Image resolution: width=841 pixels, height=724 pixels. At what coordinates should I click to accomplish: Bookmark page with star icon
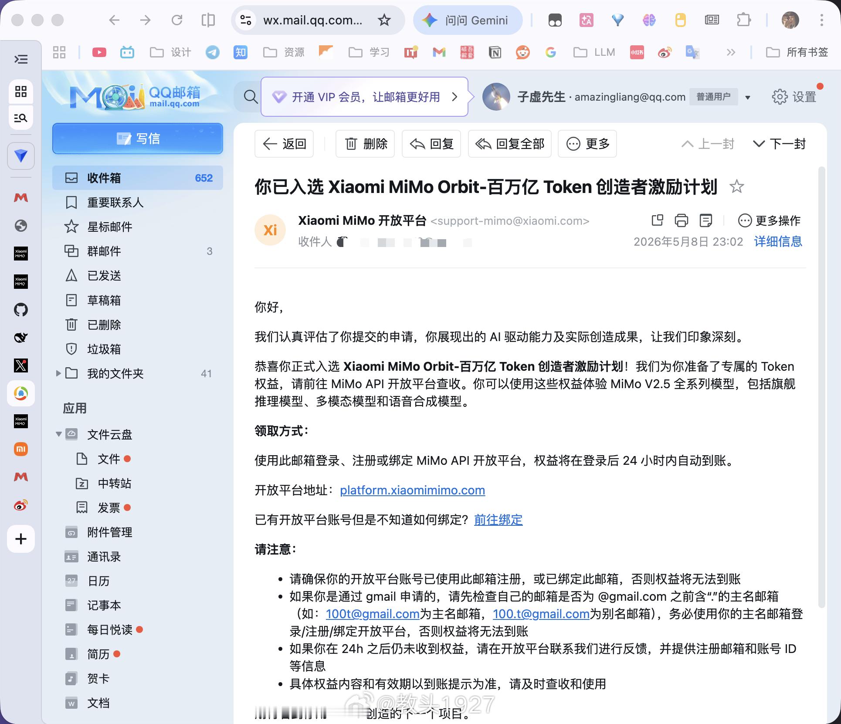[x=384, y=20]
